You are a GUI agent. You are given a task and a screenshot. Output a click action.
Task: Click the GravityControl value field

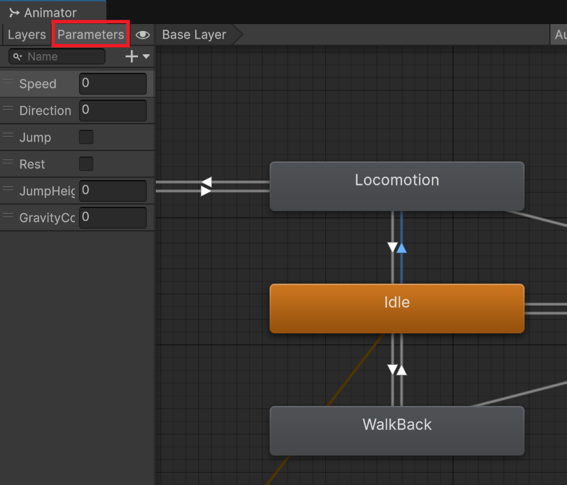pos(113,217)
